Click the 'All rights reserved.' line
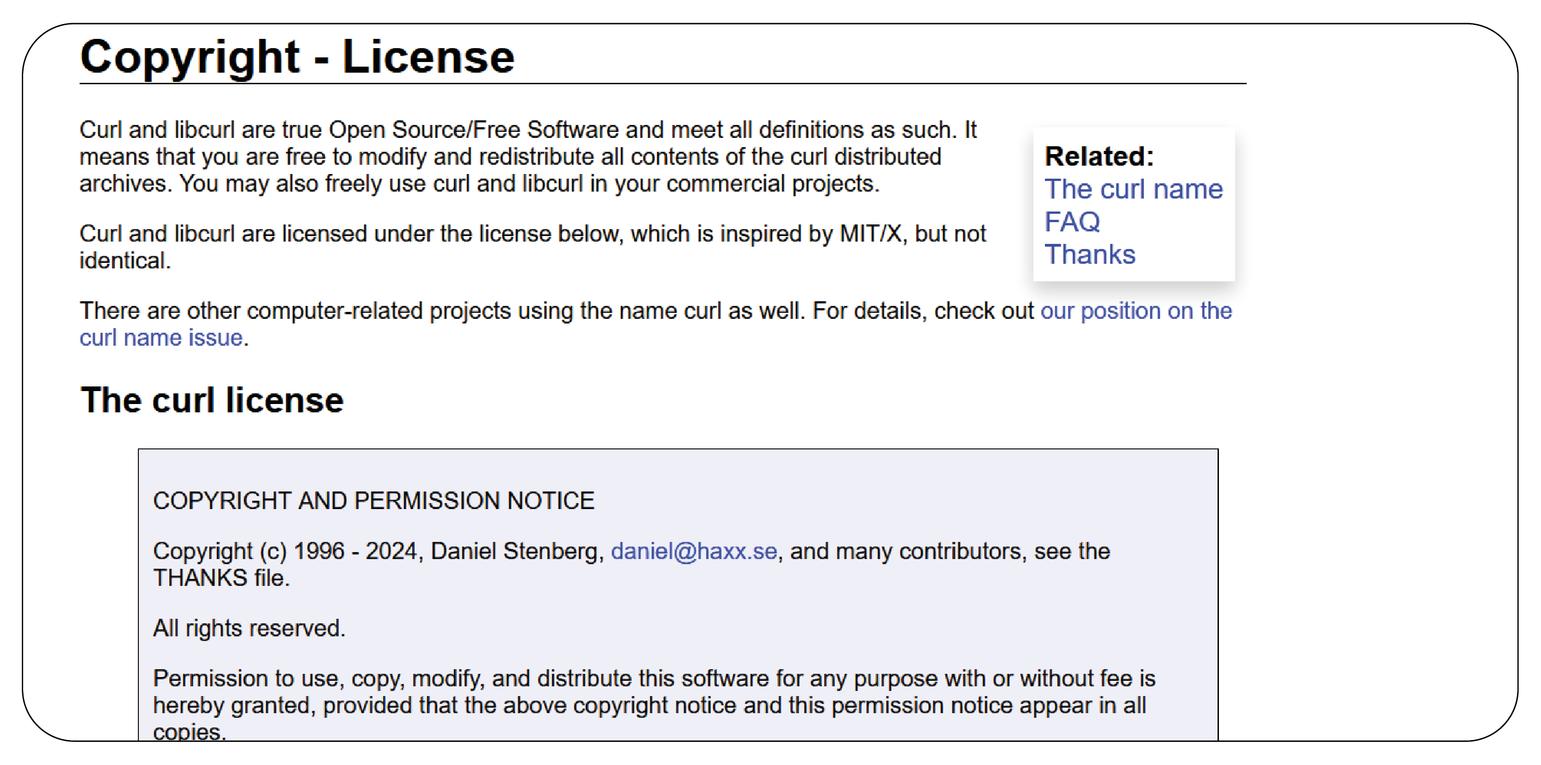1541x765 pixels. pyautogui.click(x=249, y=628)
